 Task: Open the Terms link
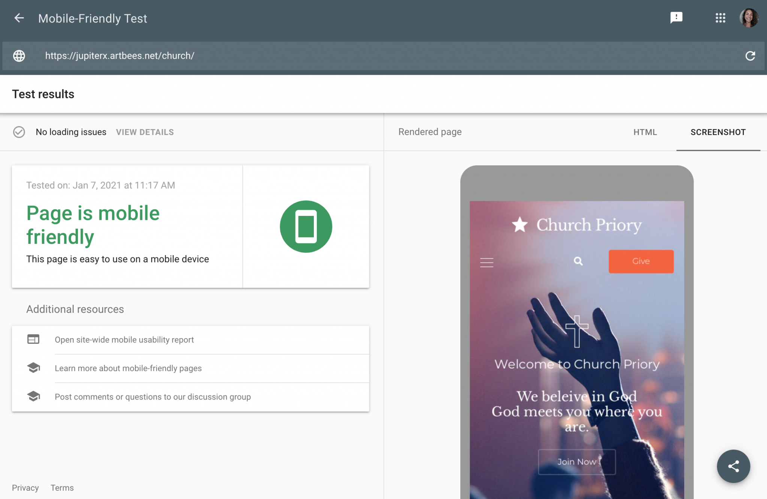coord(62,488)
